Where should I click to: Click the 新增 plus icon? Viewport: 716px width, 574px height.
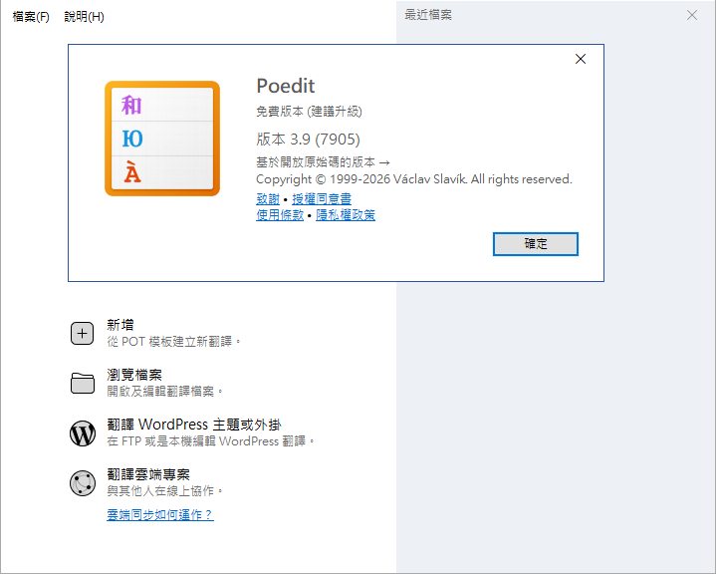83,333
